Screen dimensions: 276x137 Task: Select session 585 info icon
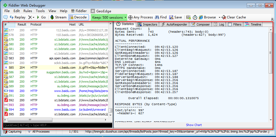pos(6,68)
